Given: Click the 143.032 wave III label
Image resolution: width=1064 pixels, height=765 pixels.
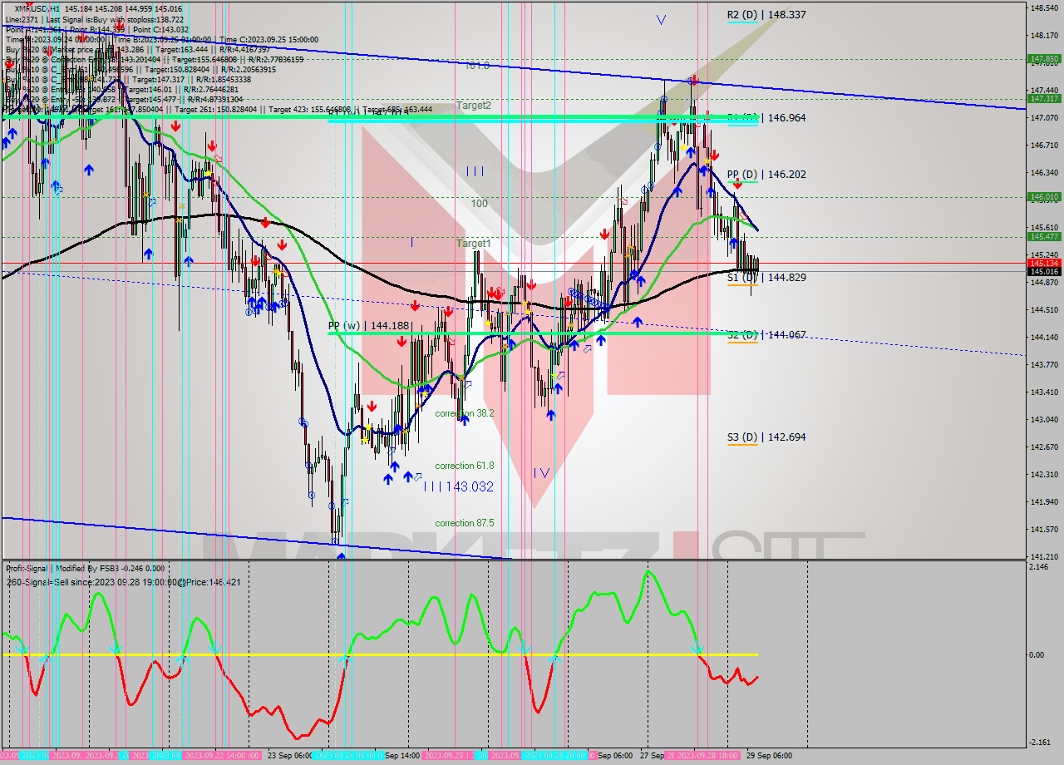Looking at the screenshot, I should coord(458,487).
